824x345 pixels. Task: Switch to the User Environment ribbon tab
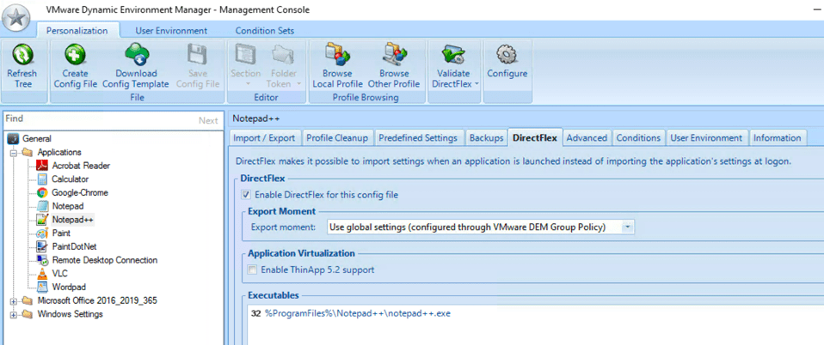click(x=171, y=31)
